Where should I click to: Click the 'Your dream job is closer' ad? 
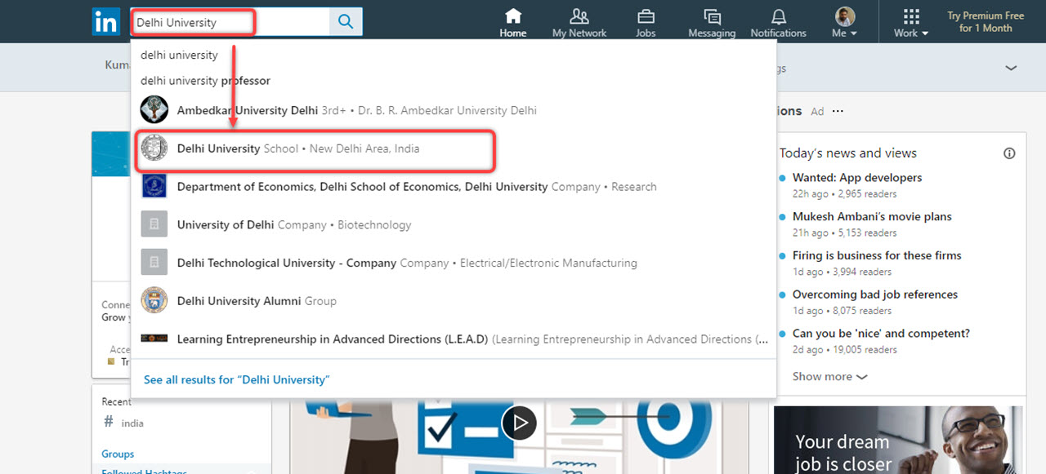pyautogui.click(x=898, y=440)
